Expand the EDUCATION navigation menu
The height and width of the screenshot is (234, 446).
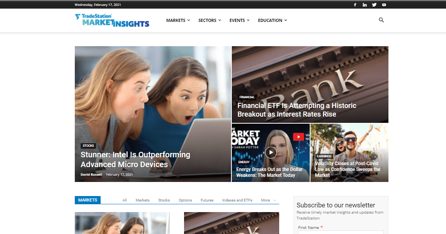tap(273, 20)
